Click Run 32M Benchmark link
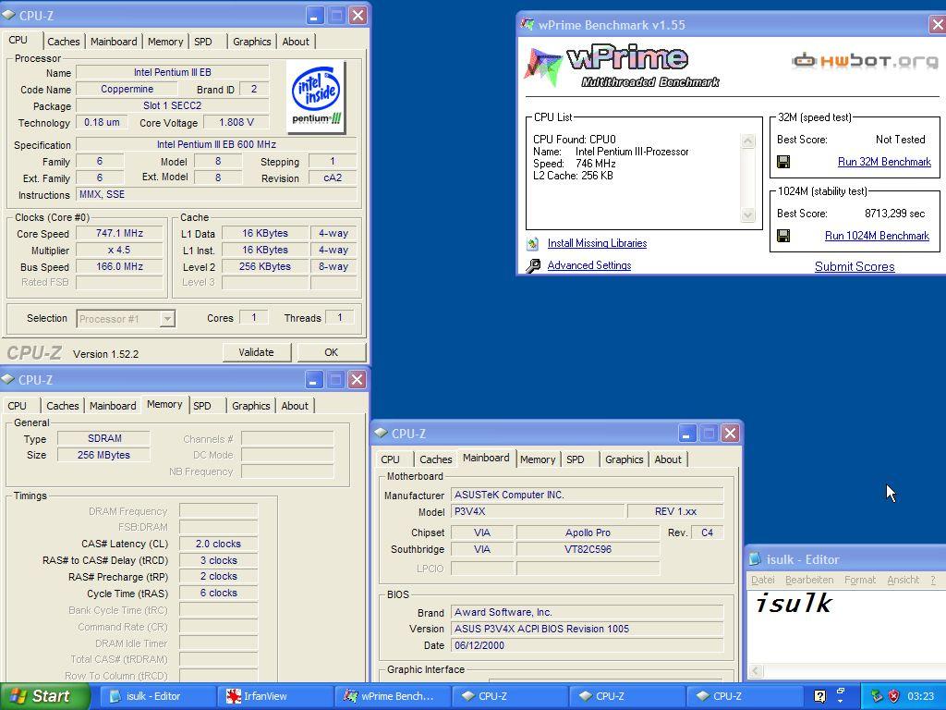The height and width of the screenshot is (710, 946). click(884, 162)
